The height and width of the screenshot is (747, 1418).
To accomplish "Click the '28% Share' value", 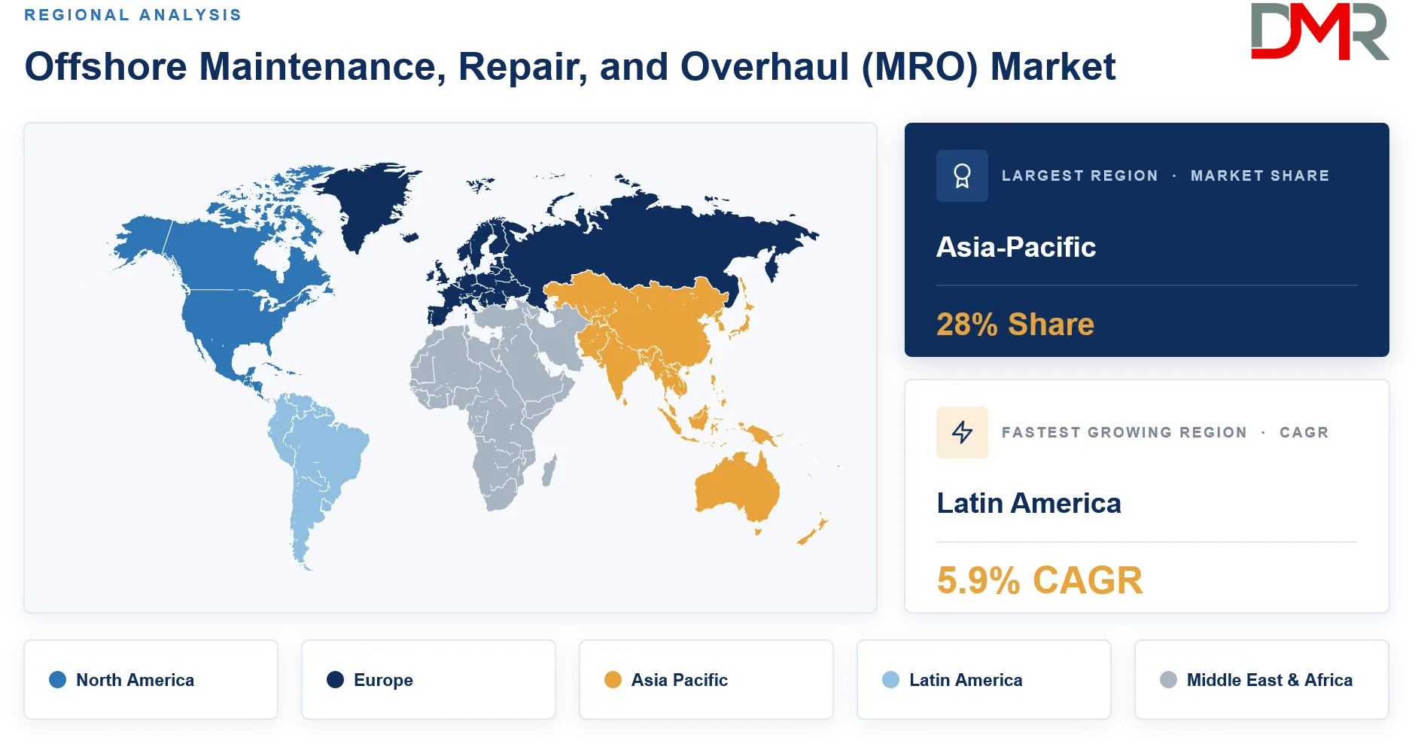I will point(1015,325).
